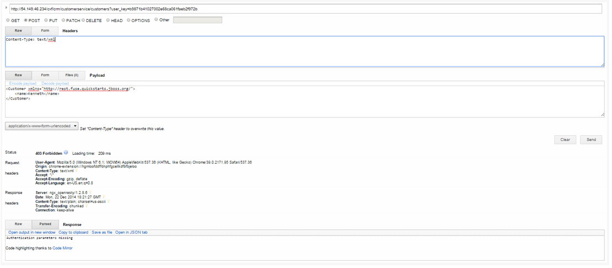Show Raw response tab

18,224
